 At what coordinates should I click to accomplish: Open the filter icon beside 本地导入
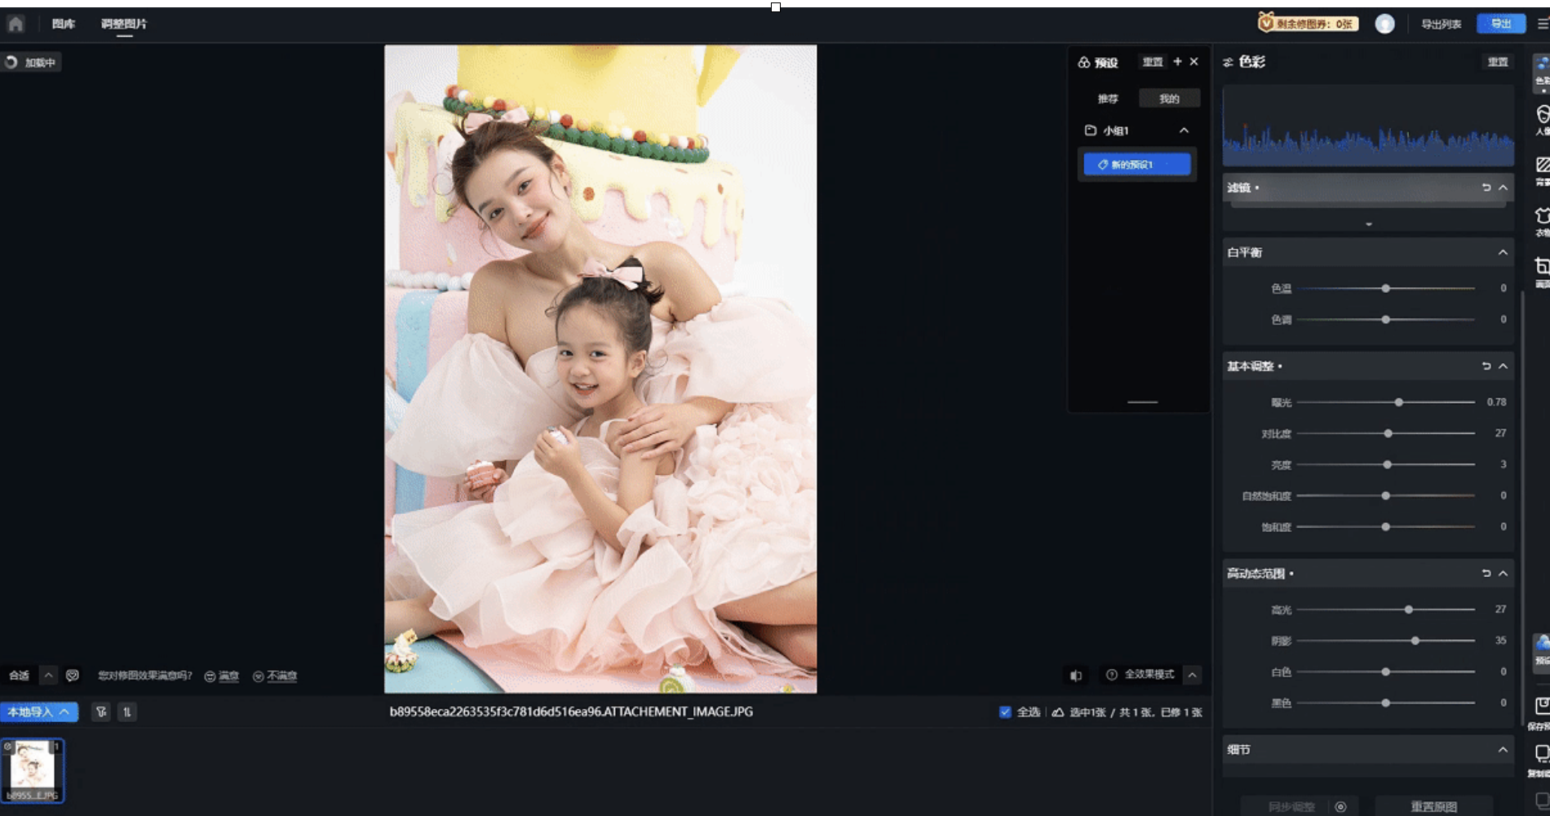pyautogui.click(x=101, y=712)
